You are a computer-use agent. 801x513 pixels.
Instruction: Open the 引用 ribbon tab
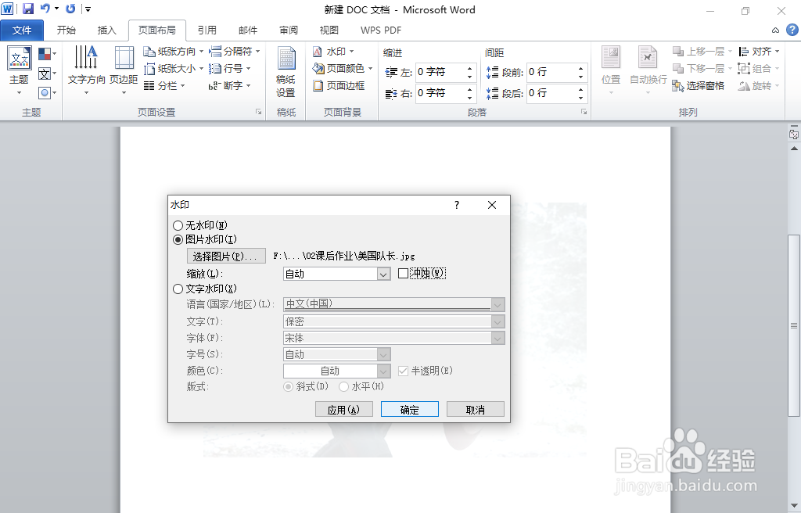(x=207, y=30)
